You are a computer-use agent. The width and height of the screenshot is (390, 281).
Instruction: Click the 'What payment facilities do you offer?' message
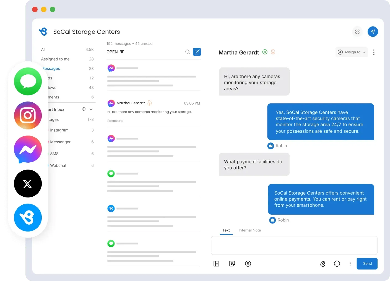point(254,164)
